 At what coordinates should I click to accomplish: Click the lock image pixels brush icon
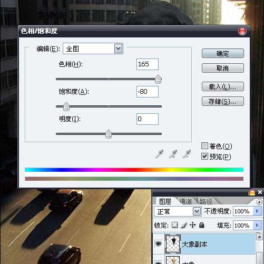point(184,225)
